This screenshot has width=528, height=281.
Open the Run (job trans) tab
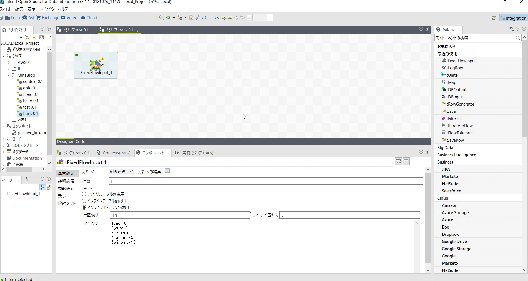(194, 153)
